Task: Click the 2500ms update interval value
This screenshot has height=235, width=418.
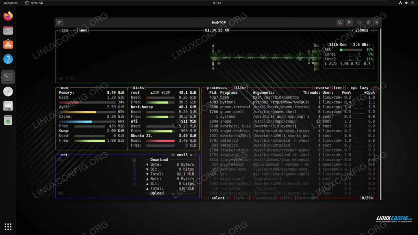Action: [362, 30]
